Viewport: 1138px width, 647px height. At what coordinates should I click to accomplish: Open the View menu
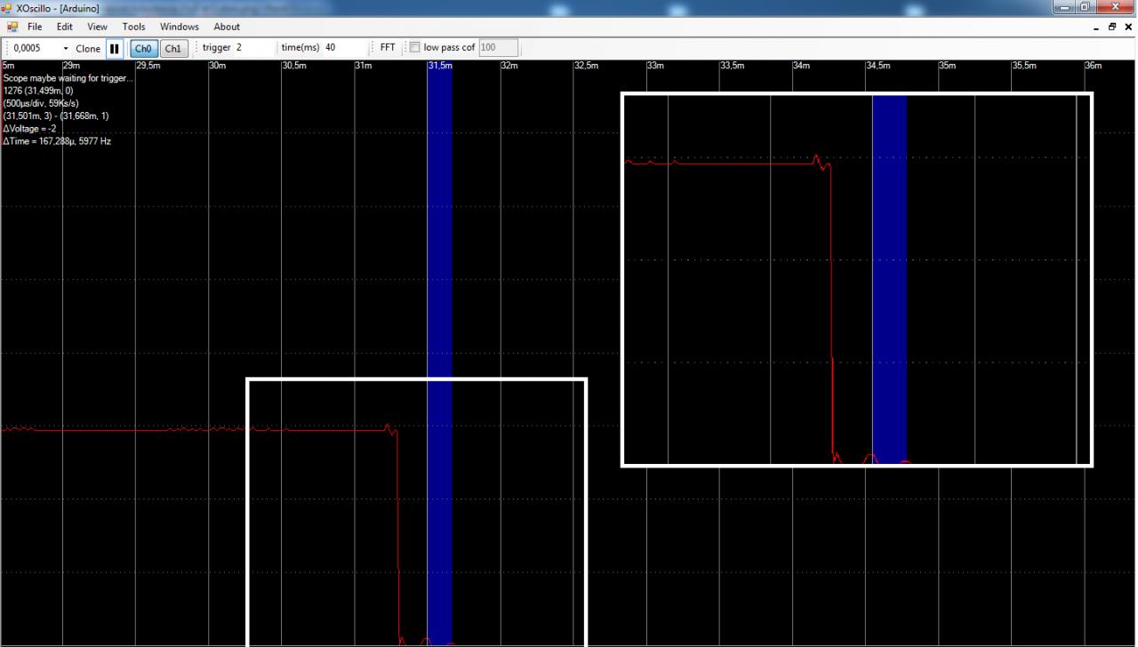[x=97, y=27]
